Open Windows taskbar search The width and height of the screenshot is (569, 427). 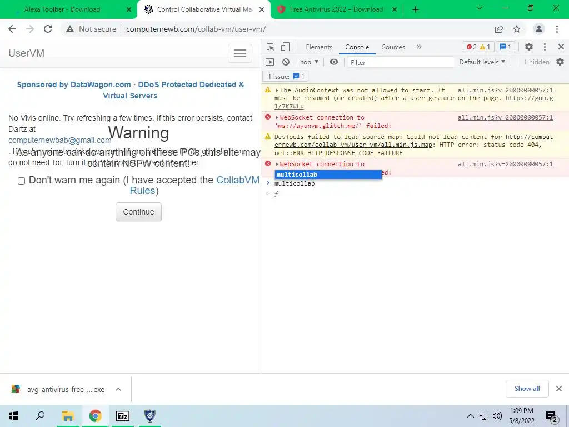pos(40,416)
